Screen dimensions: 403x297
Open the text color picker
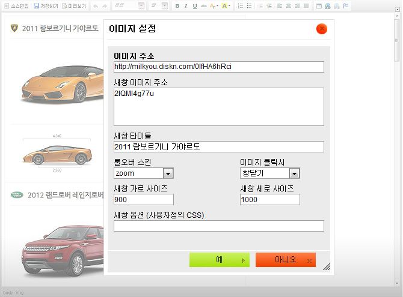[x=214, y=6]
